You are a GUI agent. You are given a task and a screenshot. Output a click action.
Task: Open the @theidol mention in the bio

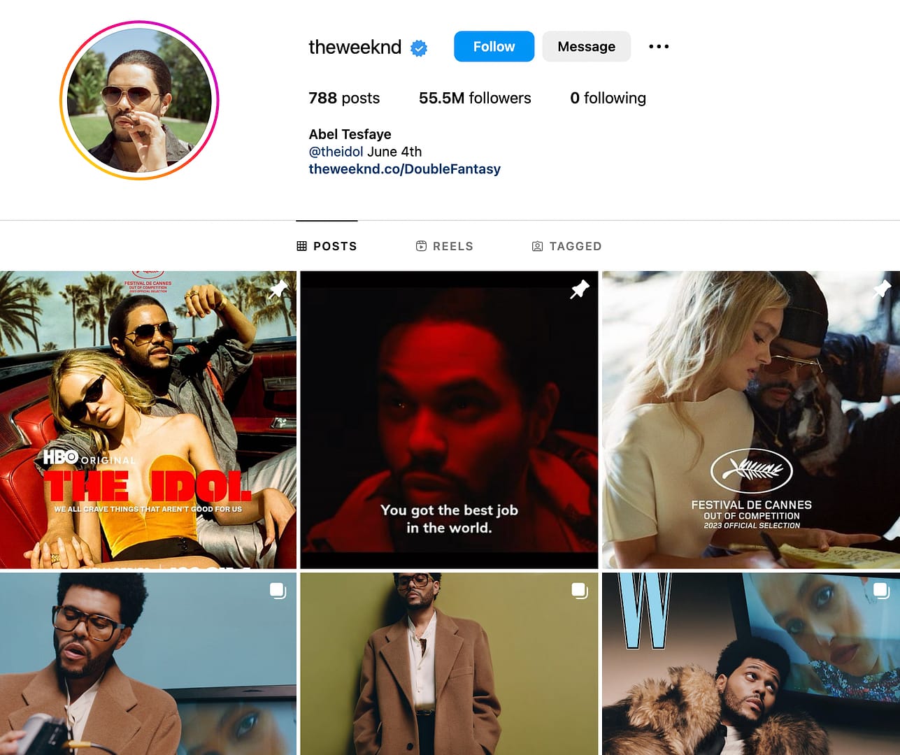coord(336,152)
